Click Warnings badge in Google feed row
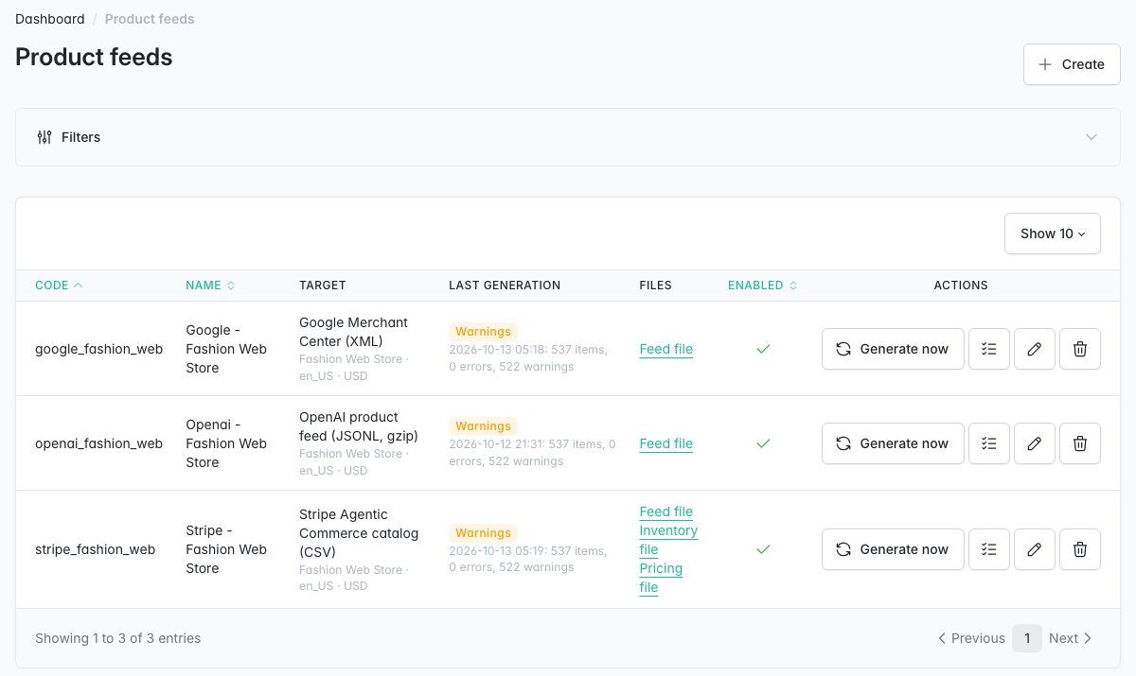The image size is (1136, 676). pos(483,332)
